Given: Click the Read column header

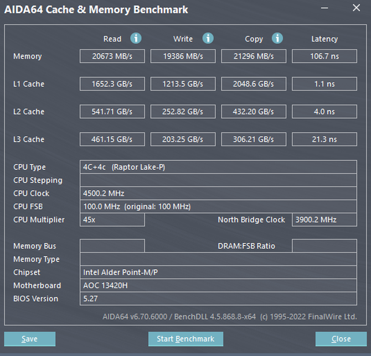Looking at the screenshot, I should (x=112, y=39).
